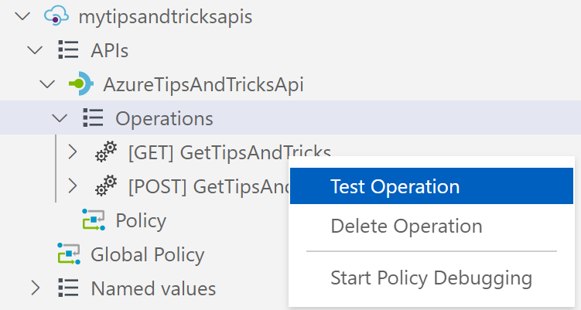Click the list icon beside APIs
Screen dimensions: 581x310
tap(68, 49)
